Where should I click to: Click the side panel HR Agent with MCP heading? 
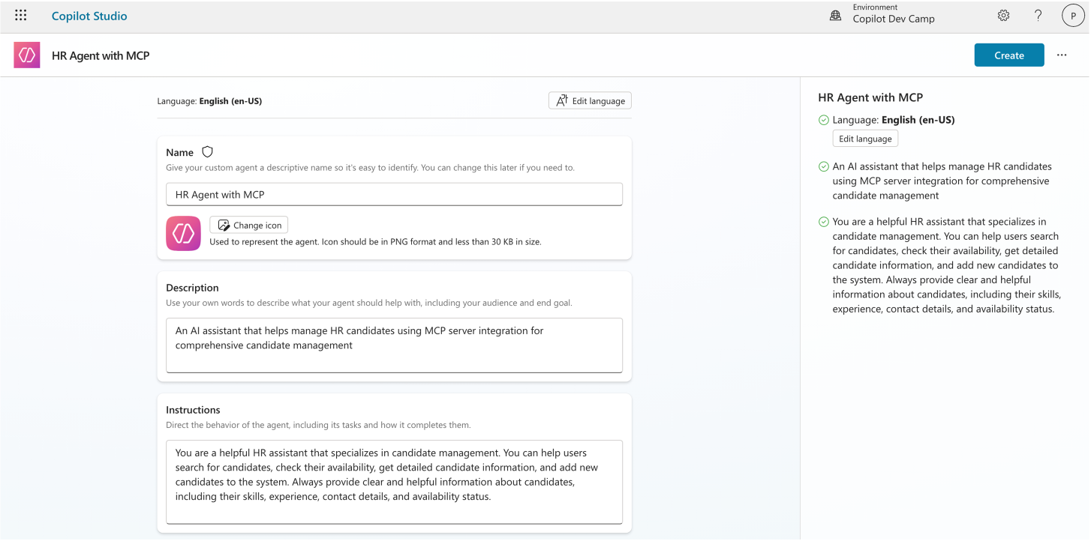point(870,97)
